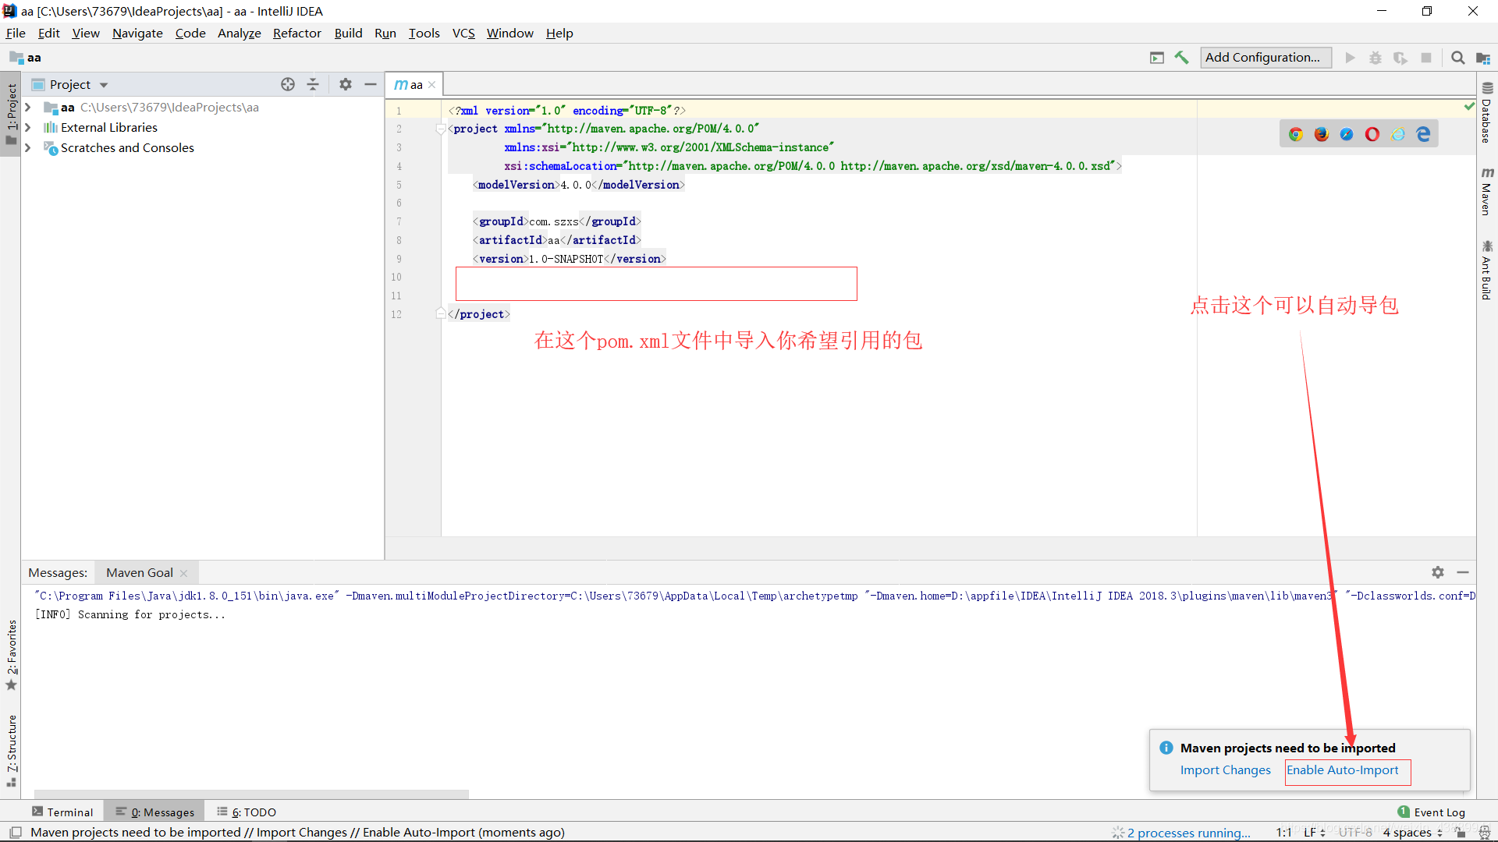The width and height of the screenshot is (1498, 842).
Task: Expand the External Libraries node
Action: pos(28,127)
